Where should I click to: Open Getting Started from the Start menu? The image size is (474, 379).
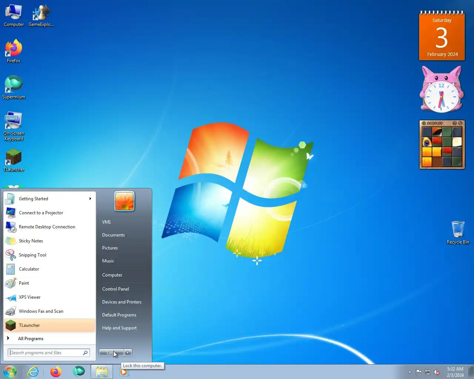click(50, 199)
